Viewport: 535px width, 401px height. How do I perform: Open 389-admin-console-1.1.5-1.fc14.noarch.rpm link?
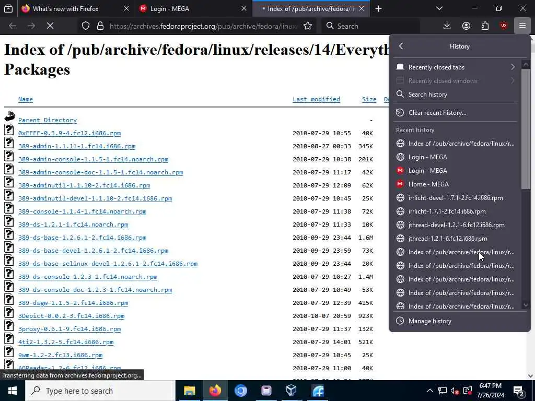93,159
